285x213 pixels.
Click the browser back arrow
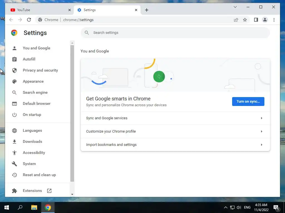(x=11, y=20)
